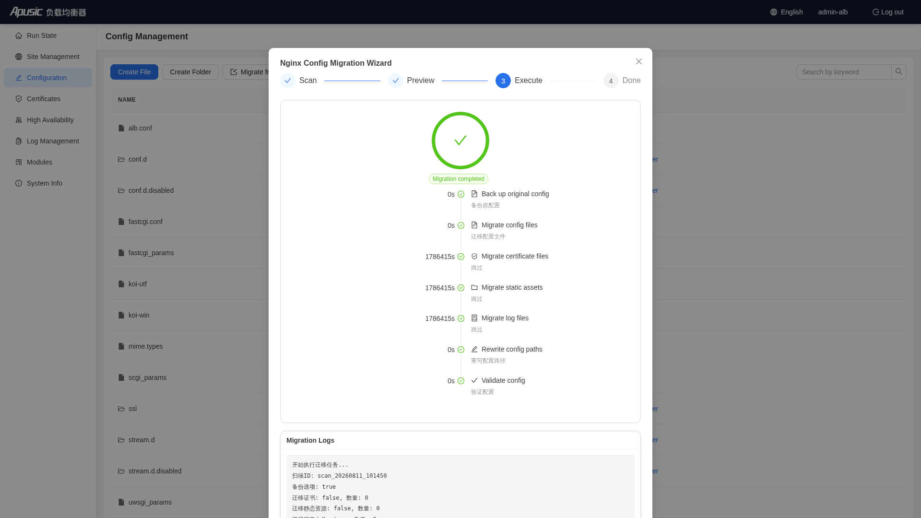The width and height of the screenshot is (921, 518).
Task: Click the Migration completed status tag
Action: tap(459, 179)
